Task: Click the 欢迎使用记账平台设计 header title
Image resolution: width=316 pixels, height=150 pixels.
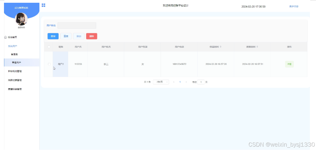Action: [x=176, y=6]
